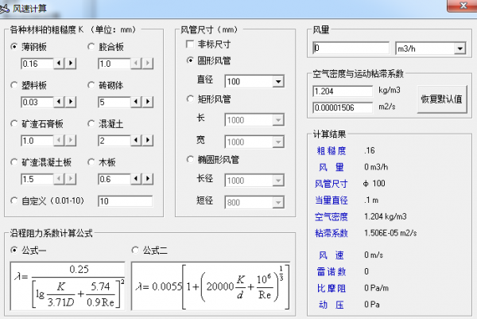This screenshot has height=319, width=477.
Task: Click right arrow of 矿渣混凝土板 spinner
Action: coord(70,179)
